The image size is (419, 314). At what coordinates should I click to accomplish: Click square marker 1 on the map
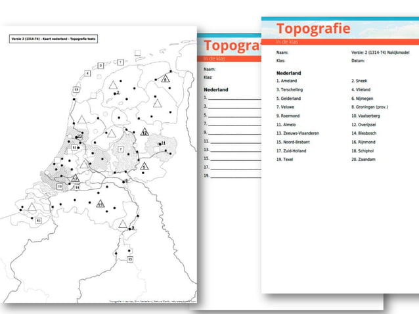point(121,62)
